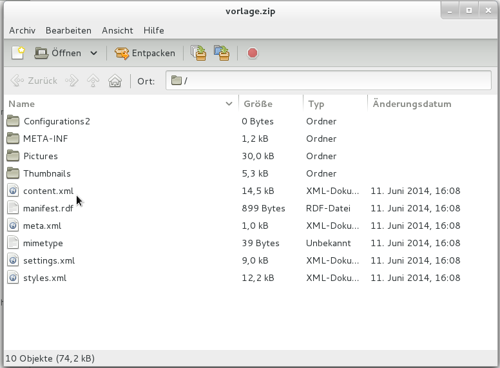Image resolution: width=500 pixels, height=368 pixels.
Task: Expand the Öffnen dropdown arrow
Action: (93, 53)
